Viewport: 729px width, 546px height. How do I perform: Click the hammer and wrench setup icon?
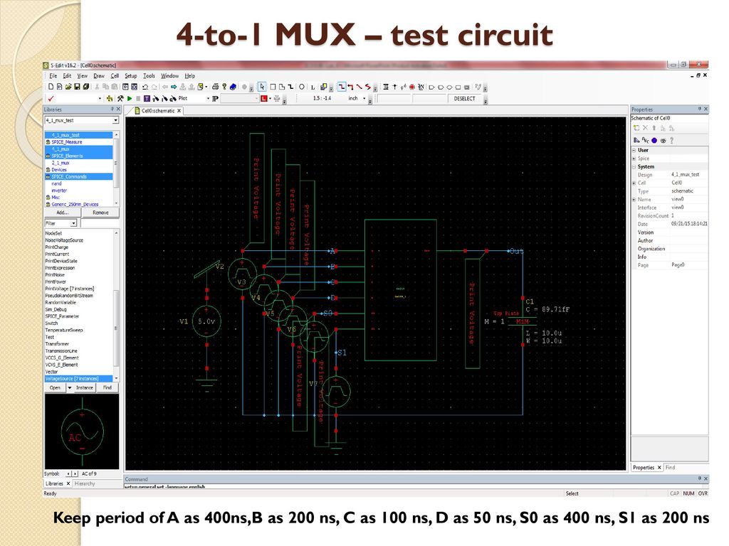(x=120, y=98)
